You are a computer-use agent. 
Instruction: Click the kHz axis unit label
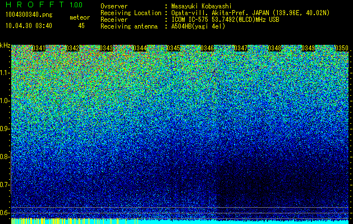coord(5,45)
